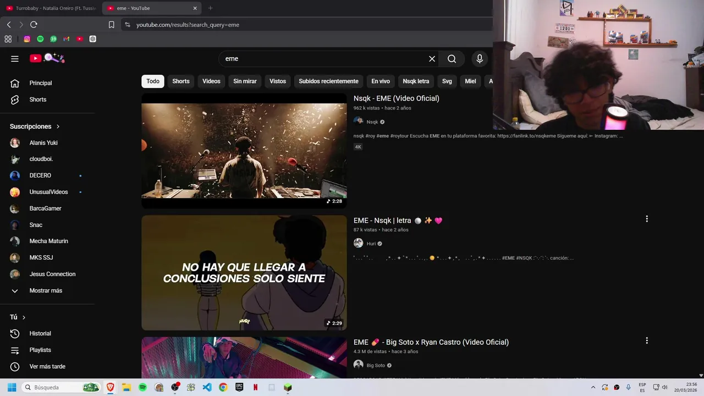Viewport: 704px width, 396px height.
Task: Open the Windows Start menu
Action: point(12,387)
